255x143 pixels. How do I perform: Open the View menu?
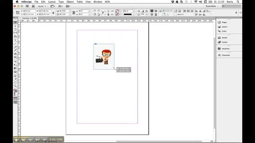coord(88,2)
